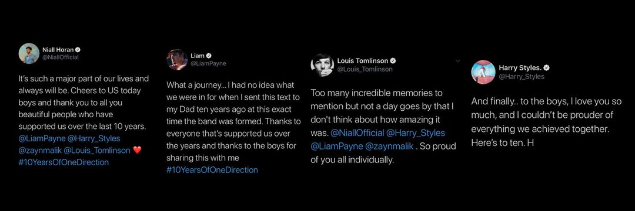
Task: Open Harry Styles' pink profile avatar
Action: point(483,72)
